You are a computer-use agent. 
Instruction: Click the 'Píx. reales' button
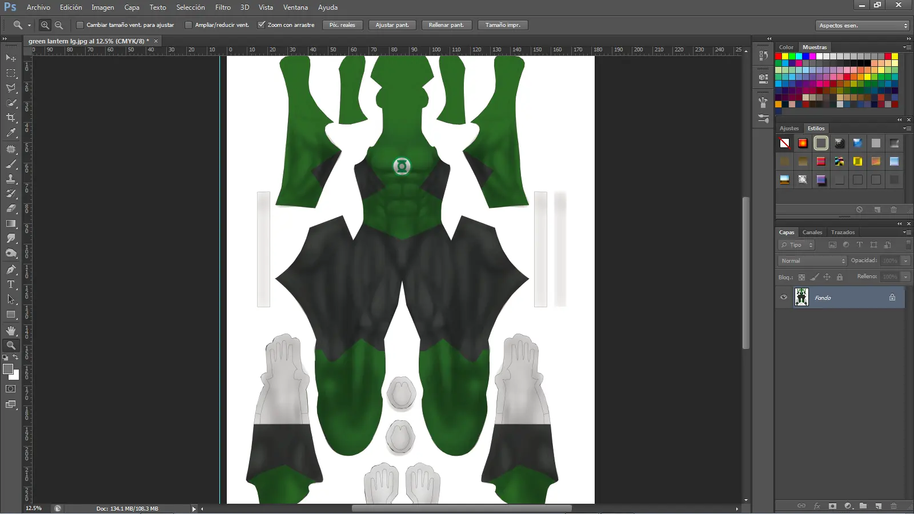(x=342, y=25)
